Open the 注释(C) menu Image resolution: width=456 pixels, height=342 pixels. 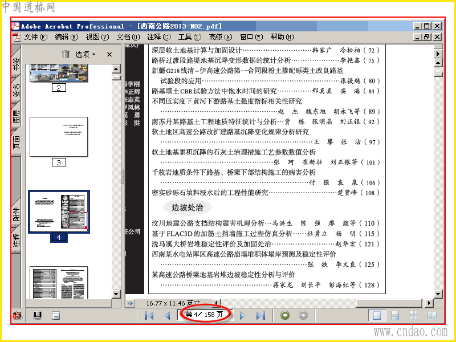(x=159, y=37)
